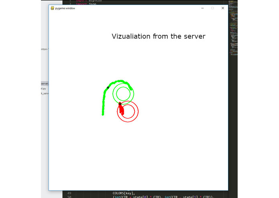Click the 'import json' line in editor
The height and width of the screenshot is (198, 279).
tap(86, 4)
